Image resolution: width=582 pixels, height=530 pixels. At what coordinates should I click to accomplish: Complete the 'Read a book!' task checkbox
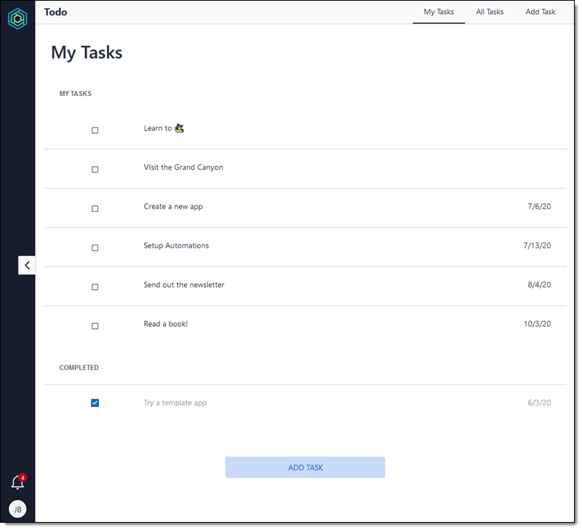pyautogui.click(x=95, y=327)
